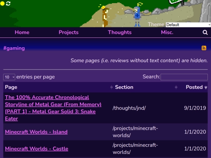
Task: Sort by the Section column arrows
Action: 176,87
